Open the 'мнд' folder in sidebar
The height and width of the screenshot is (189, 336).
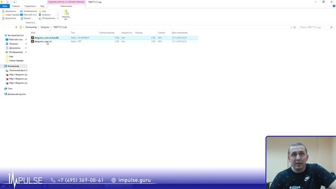[x=11, y=56]
